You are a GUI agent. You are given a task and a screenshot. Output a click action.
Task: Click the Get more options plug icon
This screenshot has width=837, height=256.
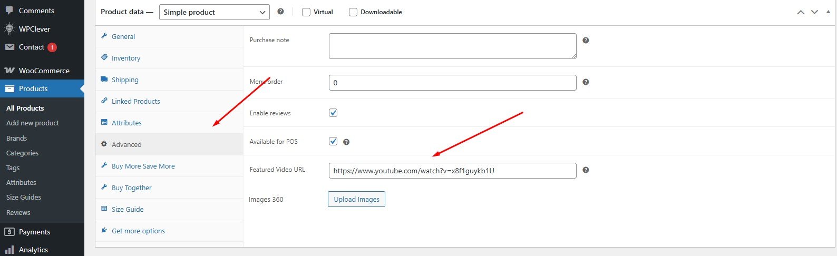coord(104,231)
